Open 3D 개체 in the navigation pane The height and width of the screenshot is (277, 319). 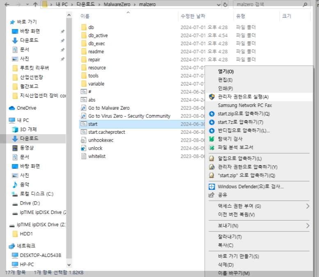point(28,129)
